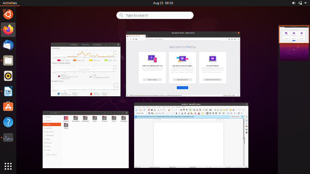Click the volume icon in top bar
The image size is (310, 174).
(294, 3)
